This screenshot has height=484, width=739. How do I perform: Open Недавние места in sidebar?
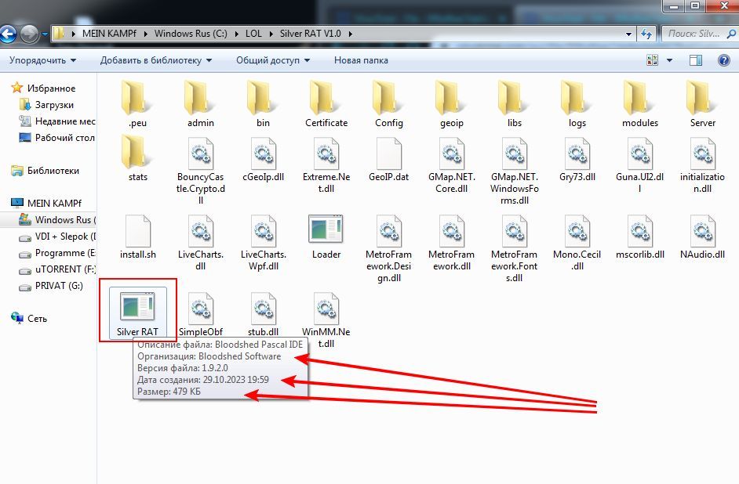[57, 121]
